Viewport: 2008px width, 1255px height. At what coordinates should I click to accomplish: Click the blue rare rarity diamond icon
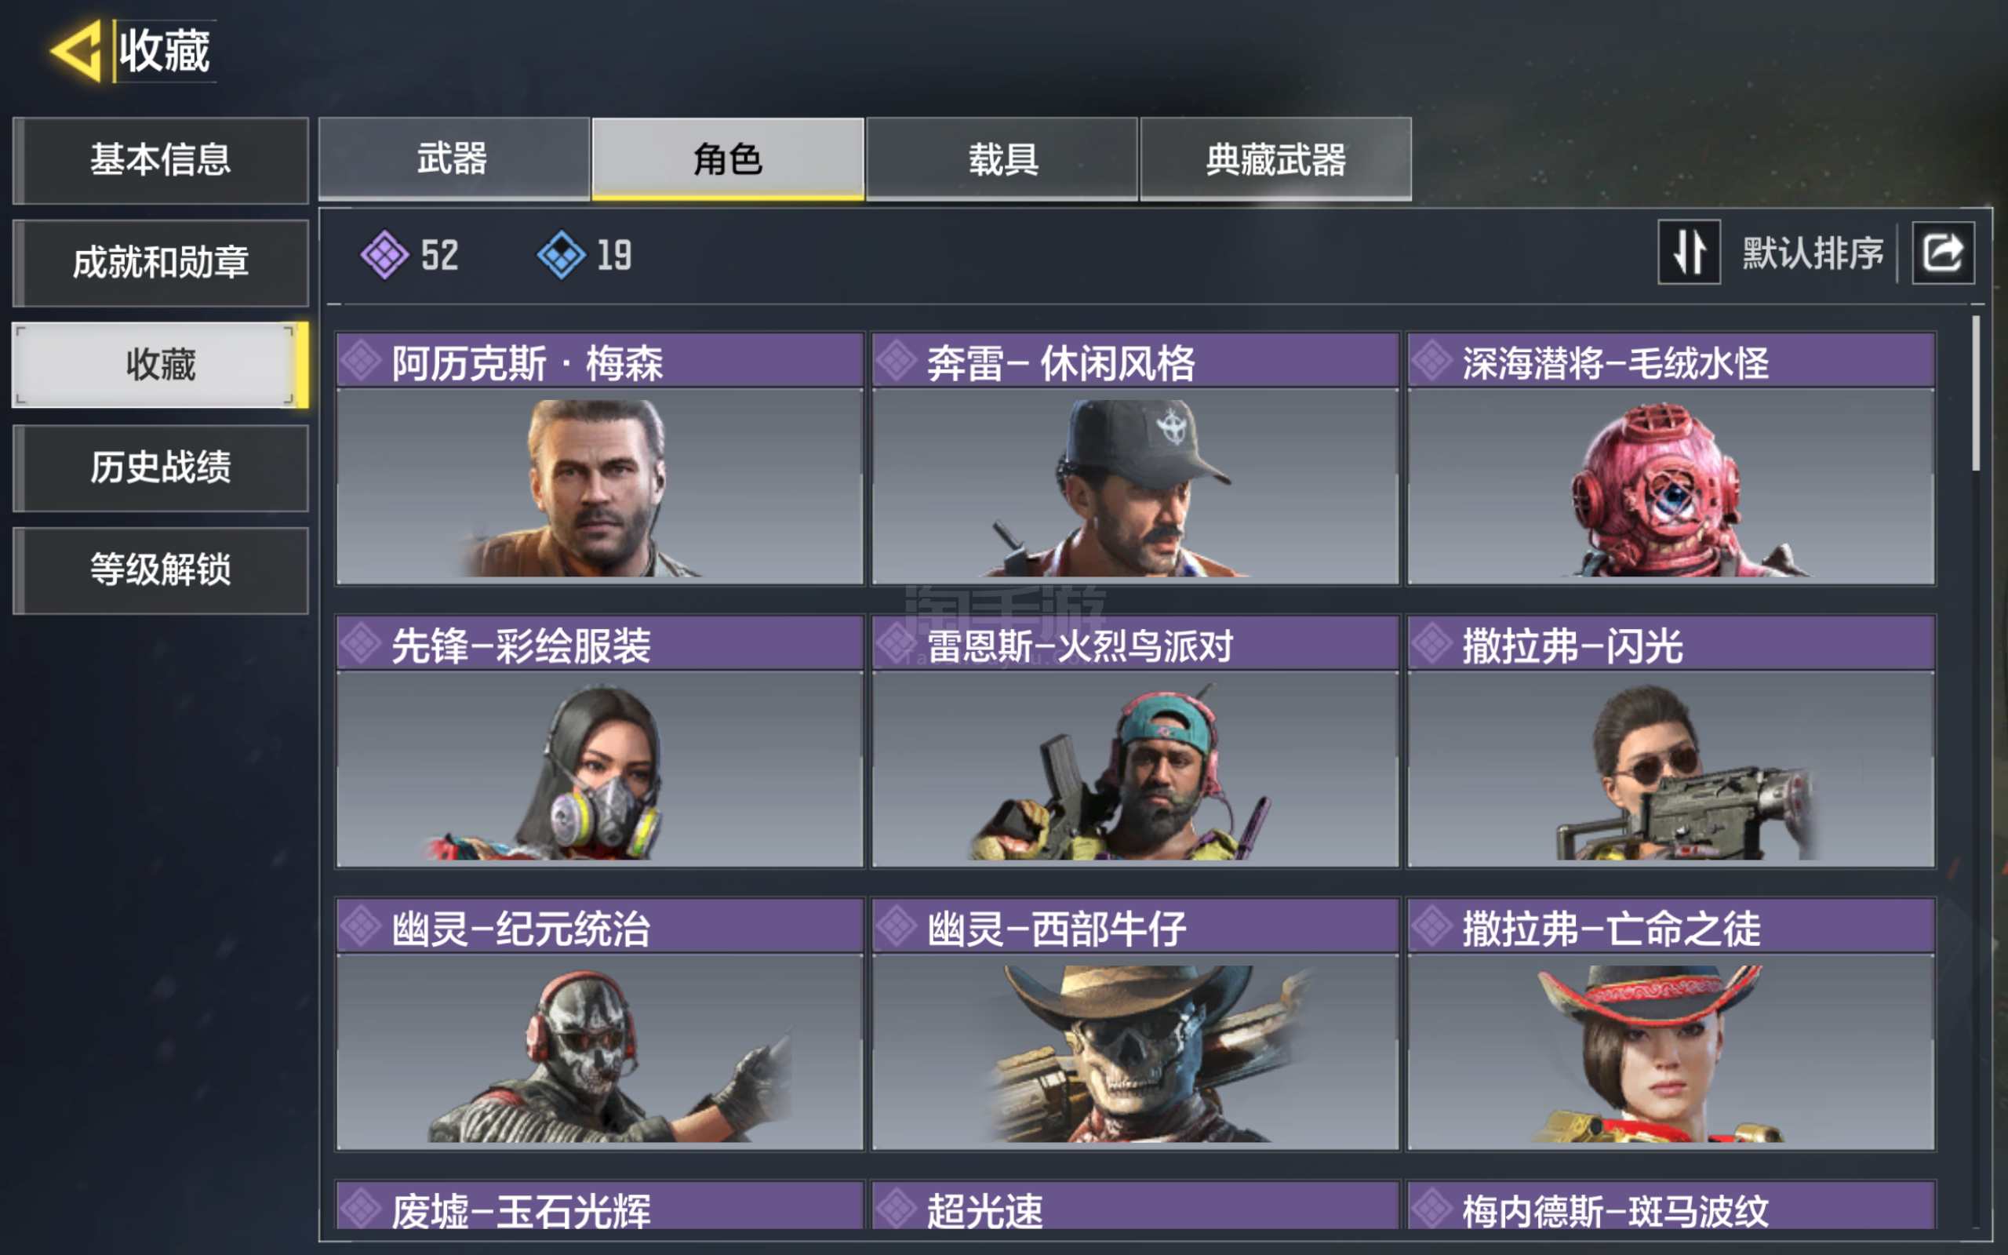[561, 255]
